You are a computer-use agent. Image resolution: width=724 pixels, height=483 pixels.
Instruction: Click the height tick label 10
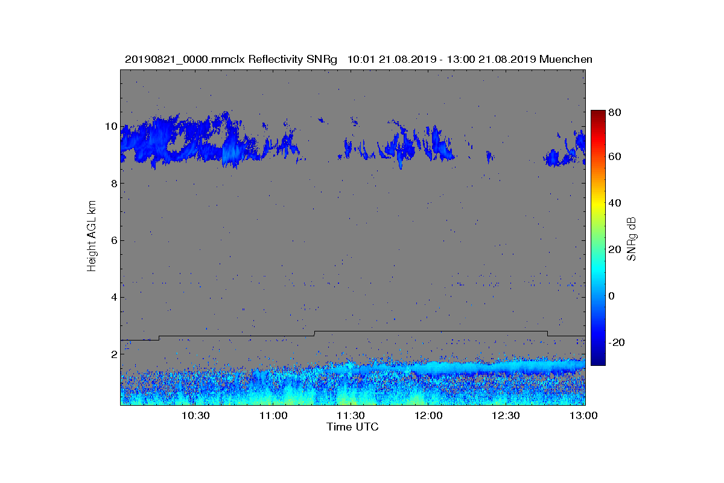(110, 127)
